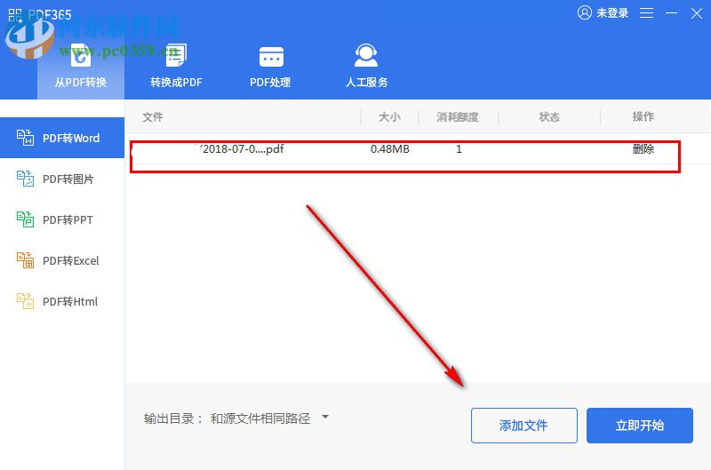Select PDF转Word in the sidebar
The image size is (711, 470).
tap(62, 138)
